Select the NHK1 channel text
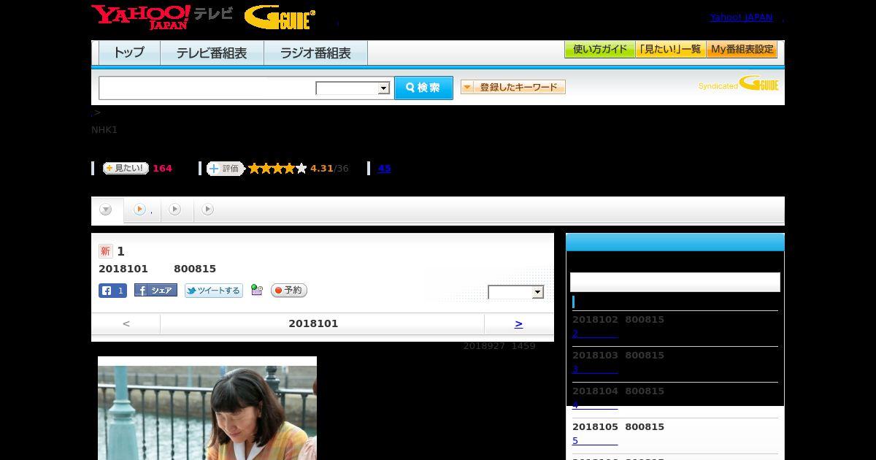The image size is (876, 460). pos(104,129)
